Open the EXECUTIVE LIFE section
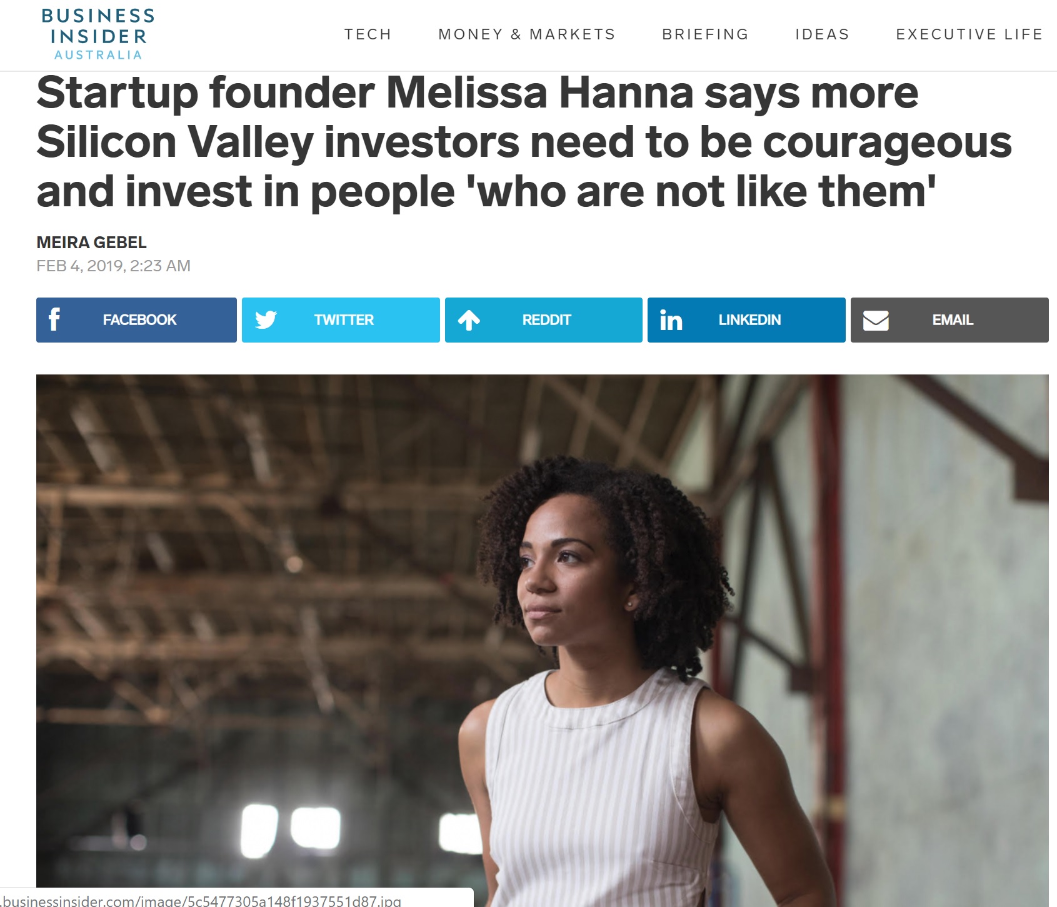This screenshot has height=907, width=1057. tap(969, 34)
